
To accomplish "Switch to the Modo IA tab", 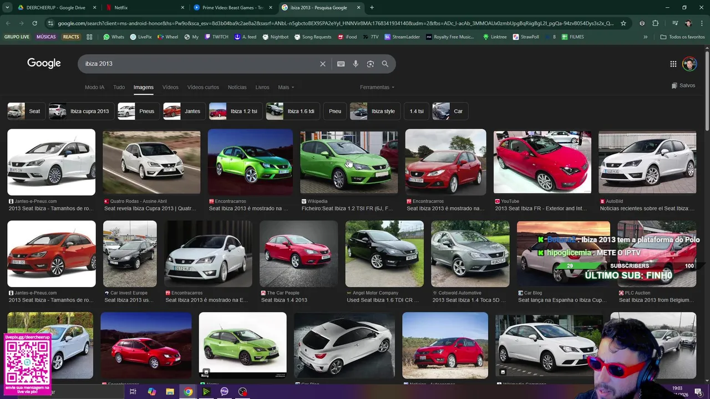I will (x=94, y=87).
